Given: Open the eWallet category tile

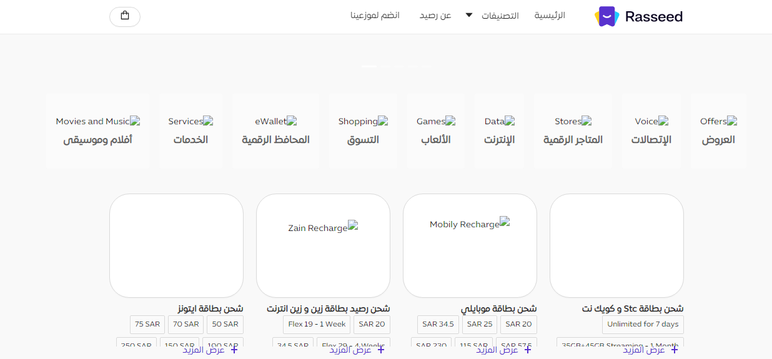Looking at the screenshot, I should (275, 131).
